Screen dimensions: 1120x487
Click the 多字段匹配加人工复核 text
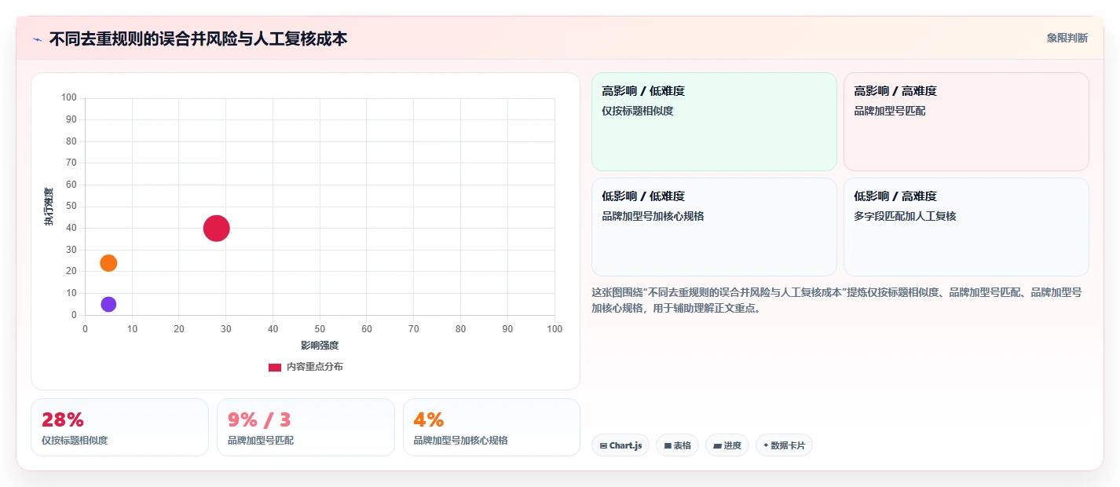click(905, 216)
